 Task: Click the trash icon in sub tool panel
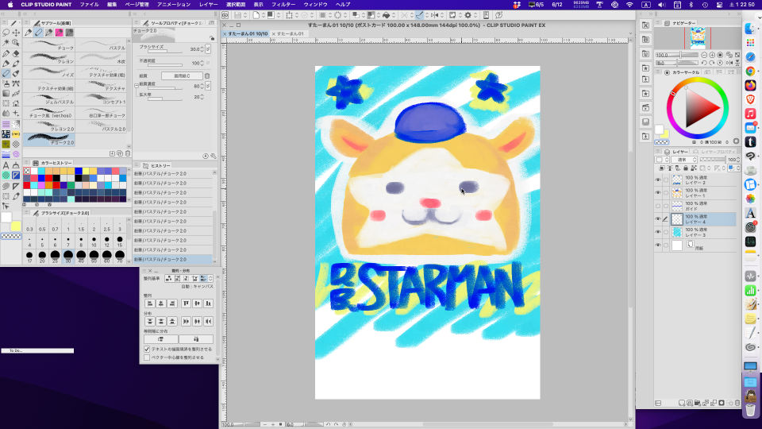click(x=128, y=153)
